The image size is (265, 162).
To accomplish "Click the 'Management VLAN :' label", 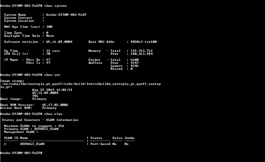I will (21, 132).
